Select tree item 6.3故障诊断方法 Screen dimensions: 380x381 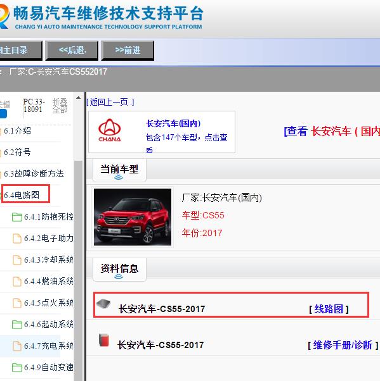tap(34, 174)
